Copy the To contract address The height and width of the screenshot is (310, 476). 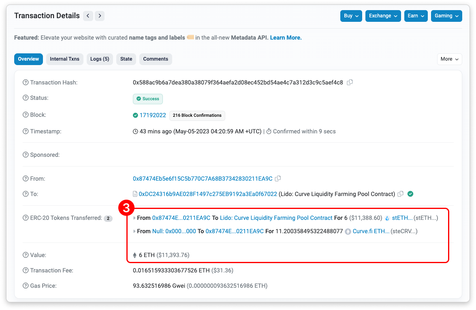(x=400, y=194)
